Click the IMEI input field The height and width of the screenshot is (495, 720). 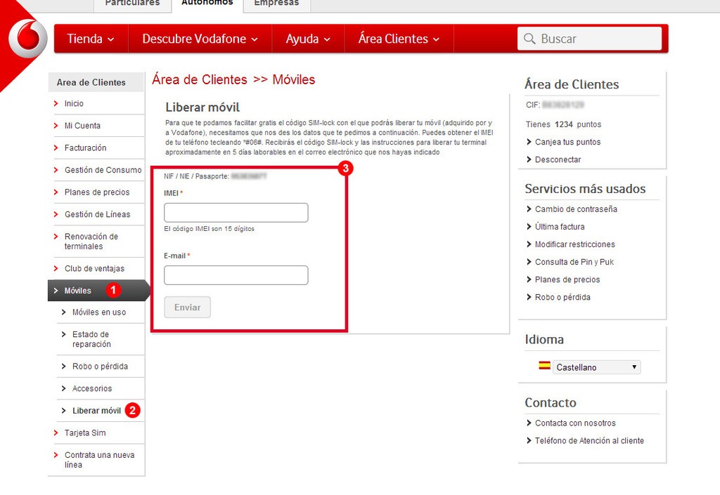pyautogui.click(x=236, y=213)
